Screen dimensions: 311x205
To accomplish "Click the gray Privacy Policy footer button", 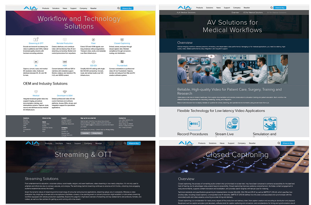I will (x=97, y=133).
